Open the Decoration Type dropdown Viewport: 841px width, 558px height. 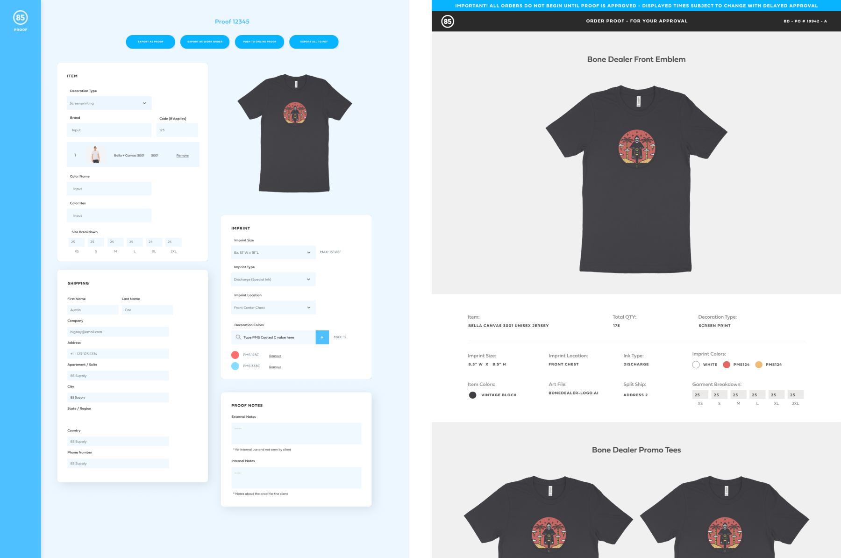pyautogui.click(x=109, y=103)
